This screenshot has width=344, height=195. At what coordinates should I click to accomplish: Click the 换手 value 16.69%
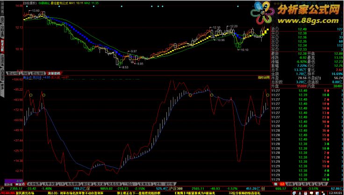[337, 74]
